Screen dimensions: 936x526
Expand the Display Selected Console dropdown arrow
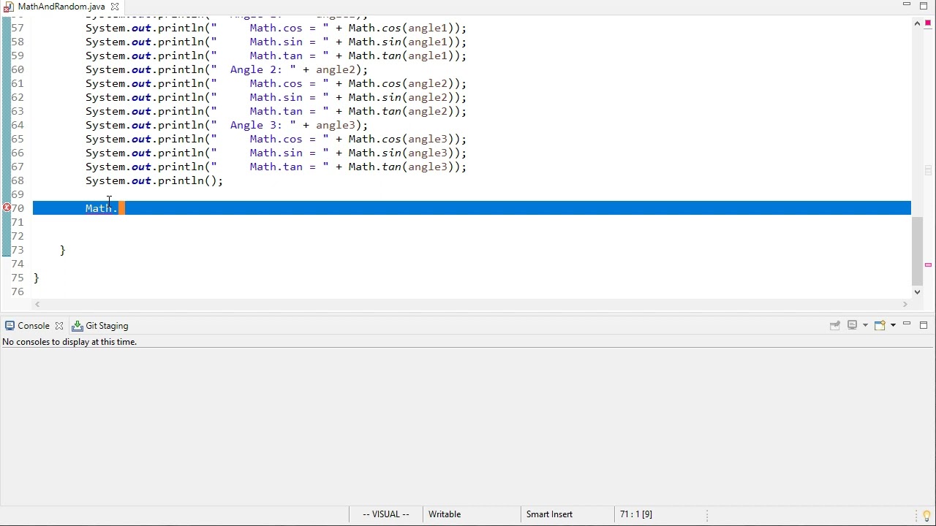pyautogui.click(x=864, y=325)
